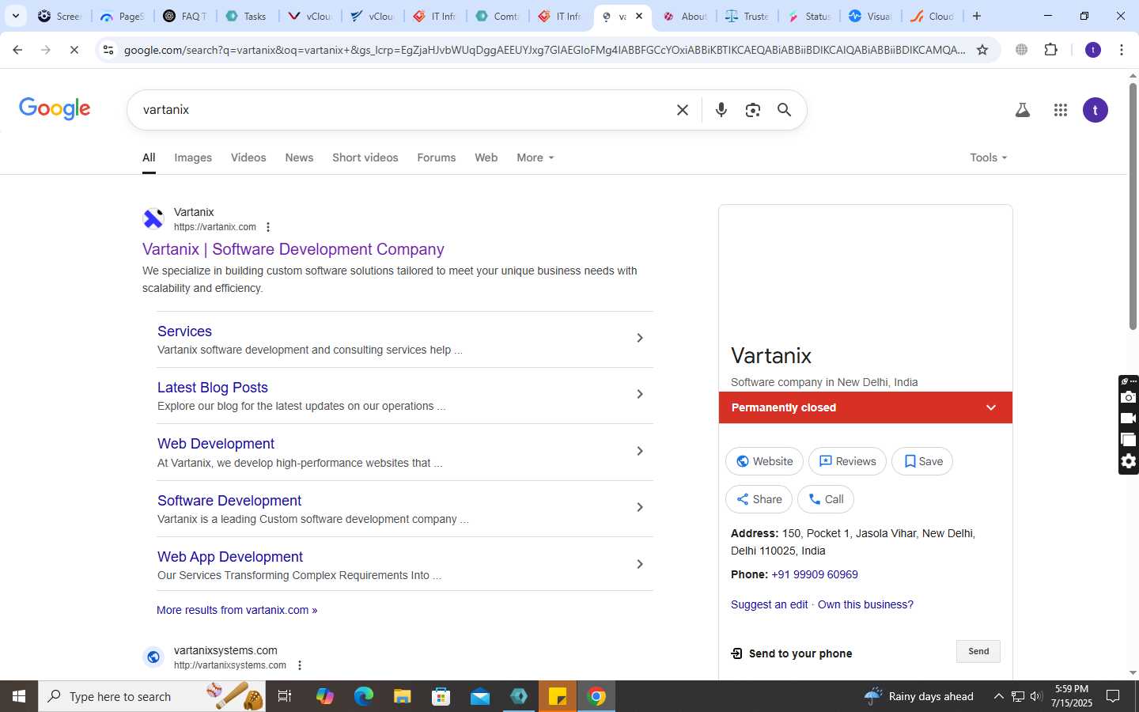Expand the Latest Blog Posts chevron

pyautogui.click(x=640, y=394)
